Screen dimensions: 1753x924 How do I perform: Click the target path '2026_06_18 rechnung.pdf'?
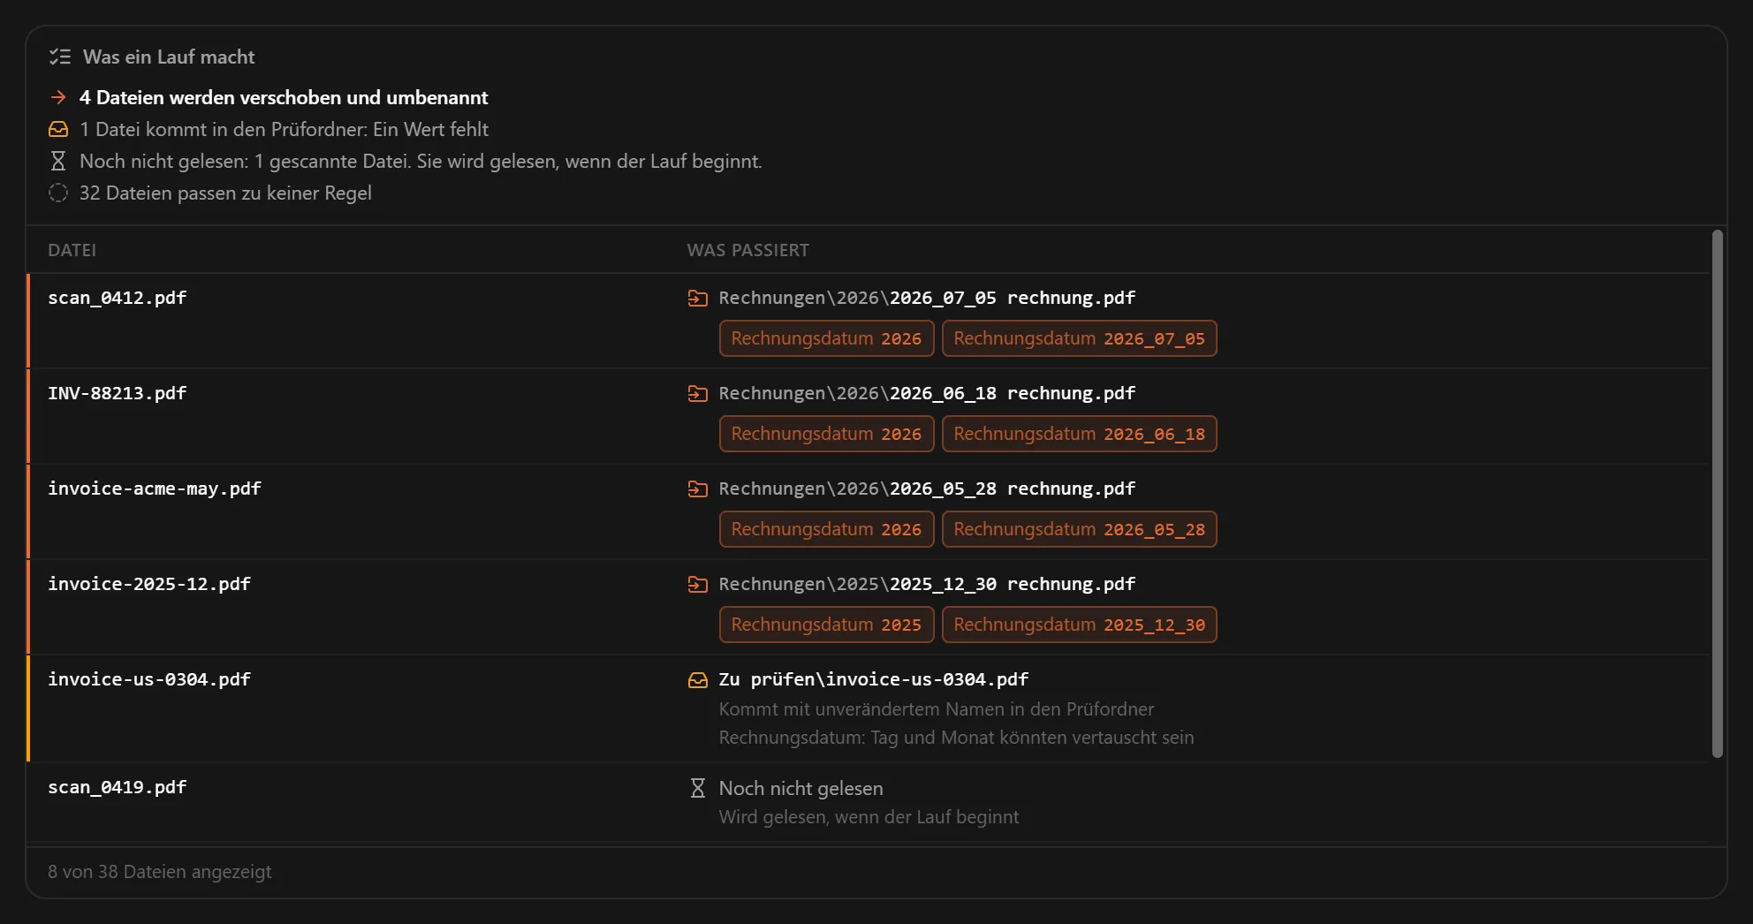click(x=1013, y=393)
